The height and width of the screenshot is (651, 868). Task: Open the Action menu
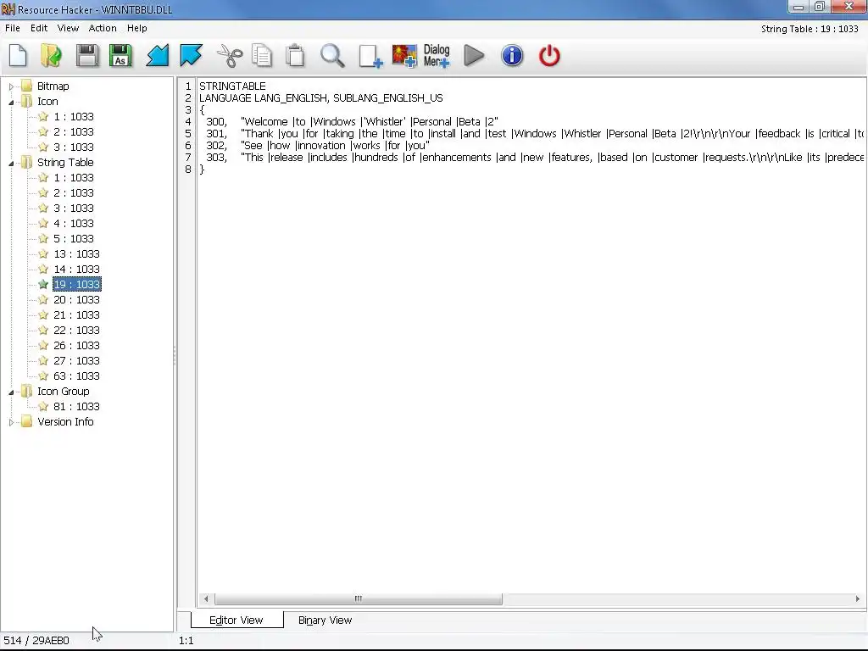[x=103, y=28]
